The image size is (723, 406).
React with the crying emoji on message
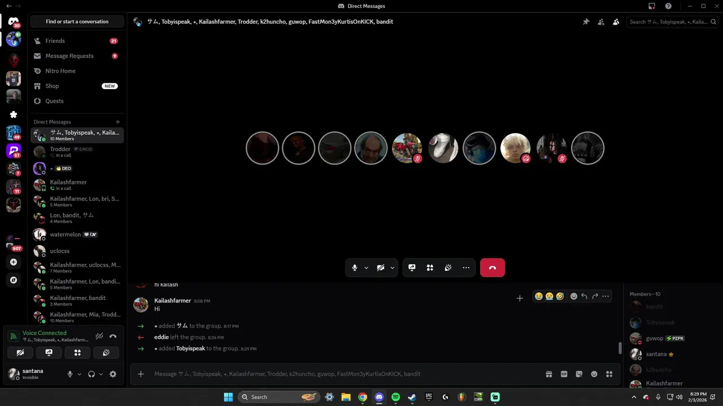pos(549,296)
